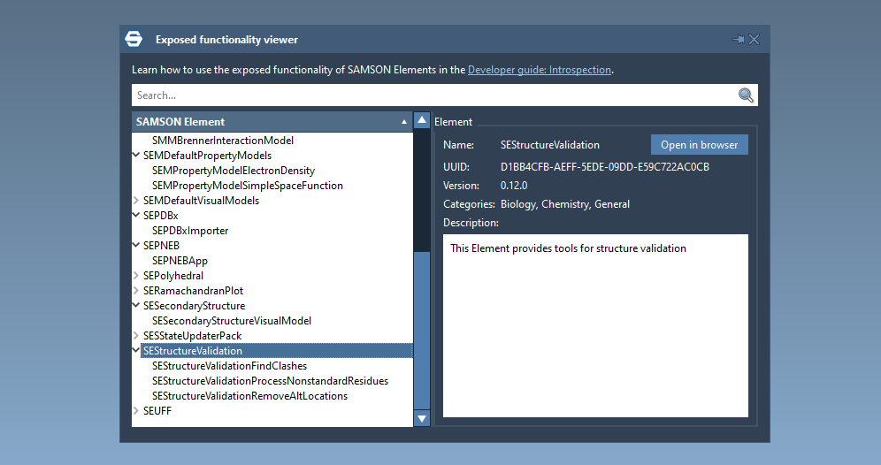This screenshot has width=881, height=465.
Task: Expand the SEUFF tree node
Action: coord(136,411)
